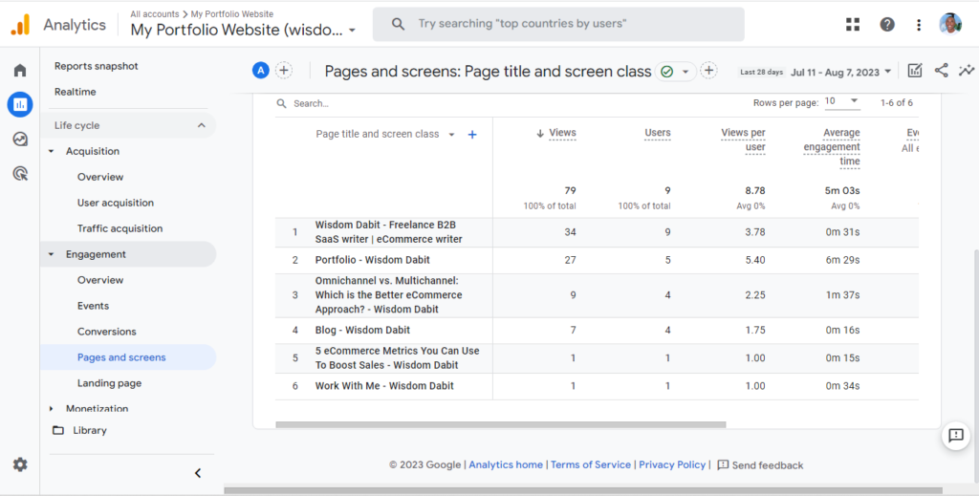This screenshot has width=979, height=496.
Task: Click the Analytics home footer link
Action: [x=506, y=464]
